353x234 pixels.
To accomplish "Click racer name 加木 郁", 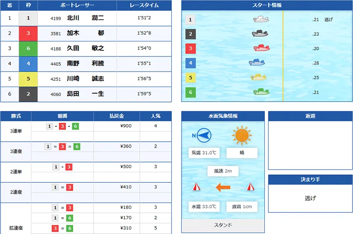I will (85, 33).
